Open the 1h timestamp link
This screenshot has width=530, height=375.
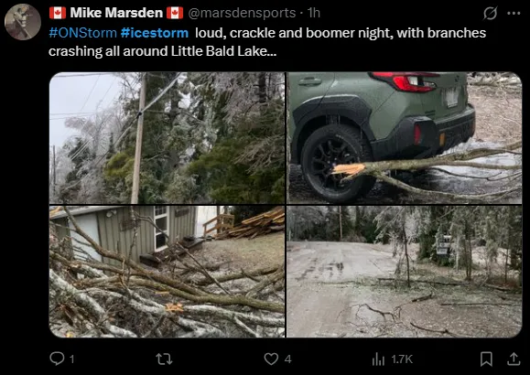point(313,13)
